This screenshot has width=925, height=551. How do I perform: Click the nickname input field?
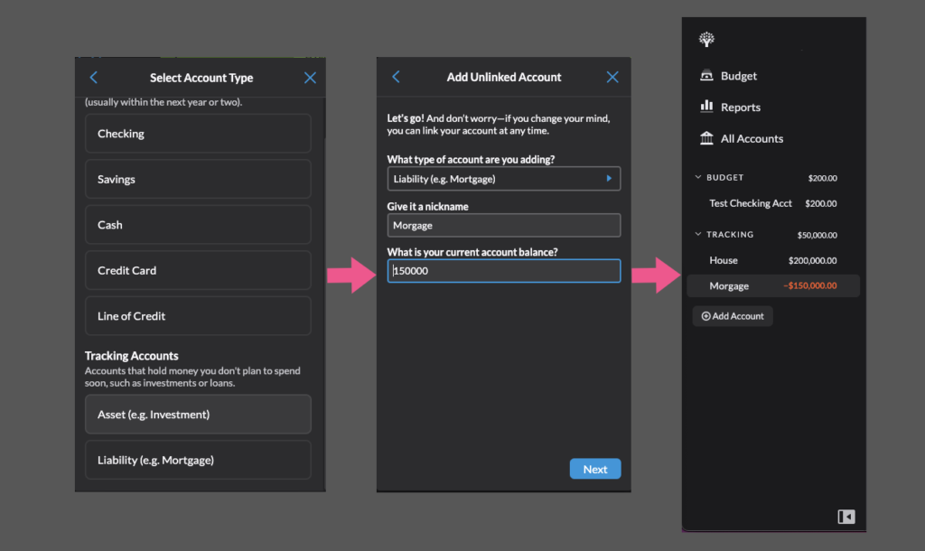503,226
